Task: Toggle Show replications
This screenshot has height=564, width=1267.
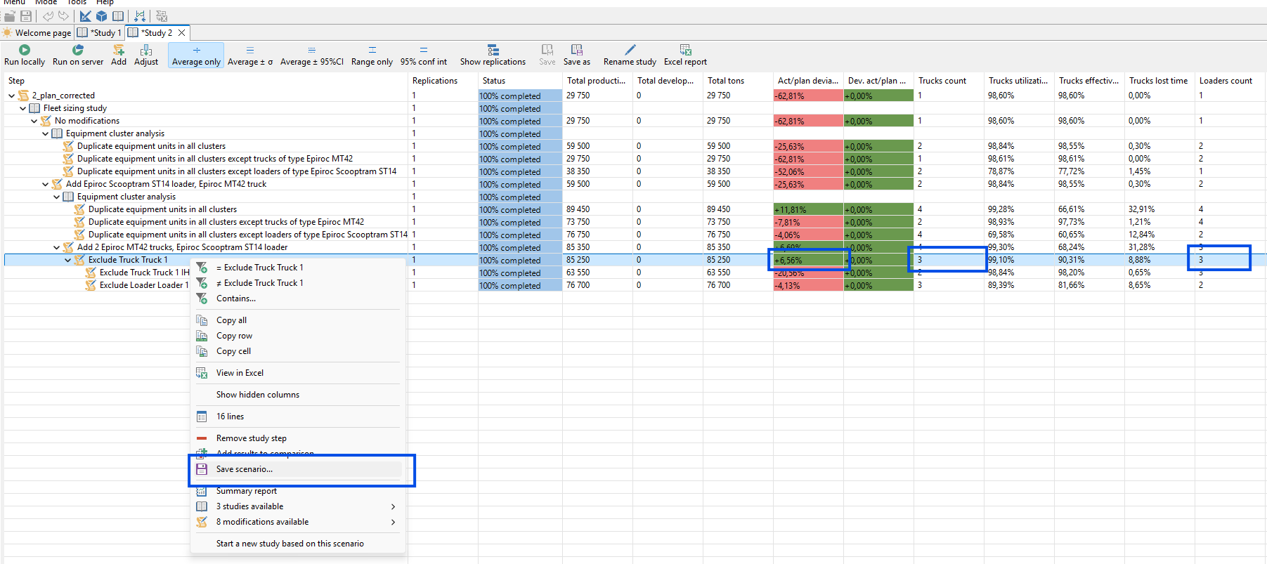Action: [493, 55]
